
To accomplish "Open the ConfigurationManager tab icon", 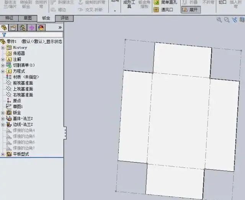I will (x=22, y=28).
